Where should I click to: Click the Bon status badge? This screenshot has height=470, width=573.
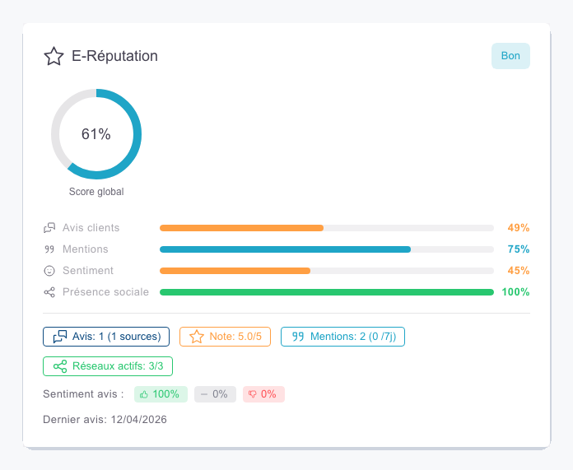(x=510, y=56)
